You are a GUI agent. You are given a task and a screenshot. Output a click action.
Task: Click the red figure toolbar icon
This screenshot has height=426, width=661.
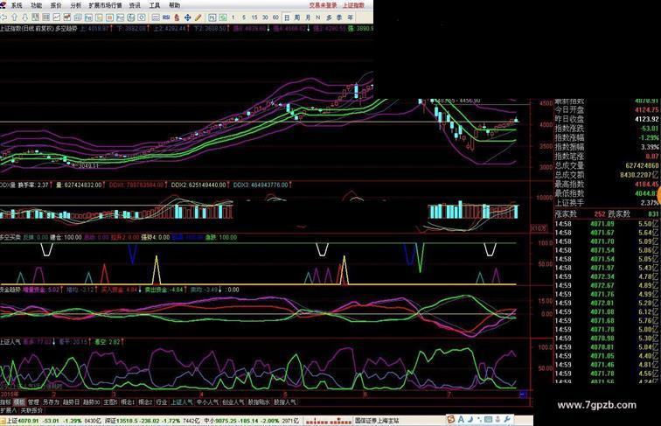177,17
